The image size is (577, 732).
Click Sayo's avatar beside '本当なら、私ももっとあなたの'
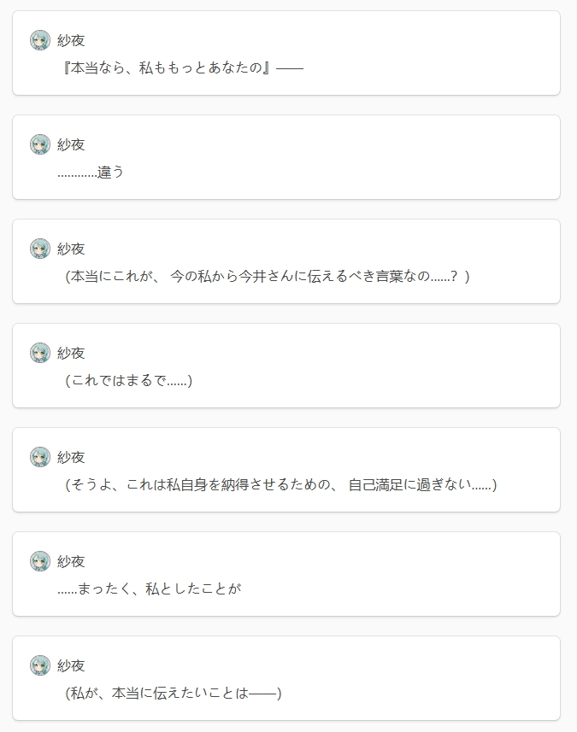tap(40, 40)
